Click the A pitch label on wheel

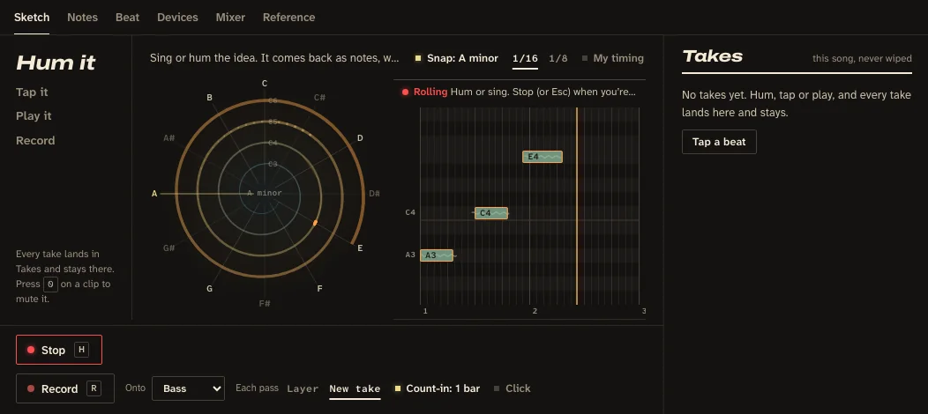pos(154,193)
